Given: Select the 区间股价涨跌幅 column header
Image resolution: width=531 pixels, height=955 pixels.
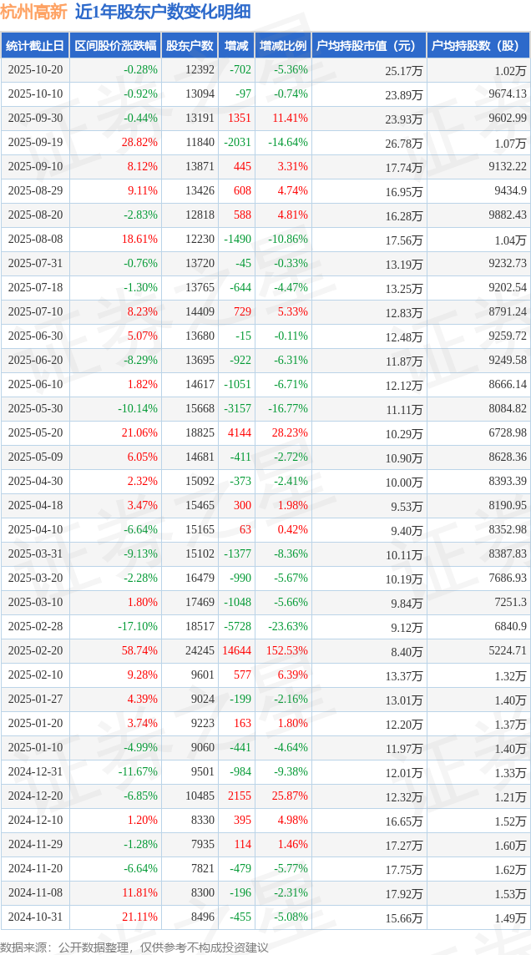Looking at the screenshot, I should tap(114, 46).
